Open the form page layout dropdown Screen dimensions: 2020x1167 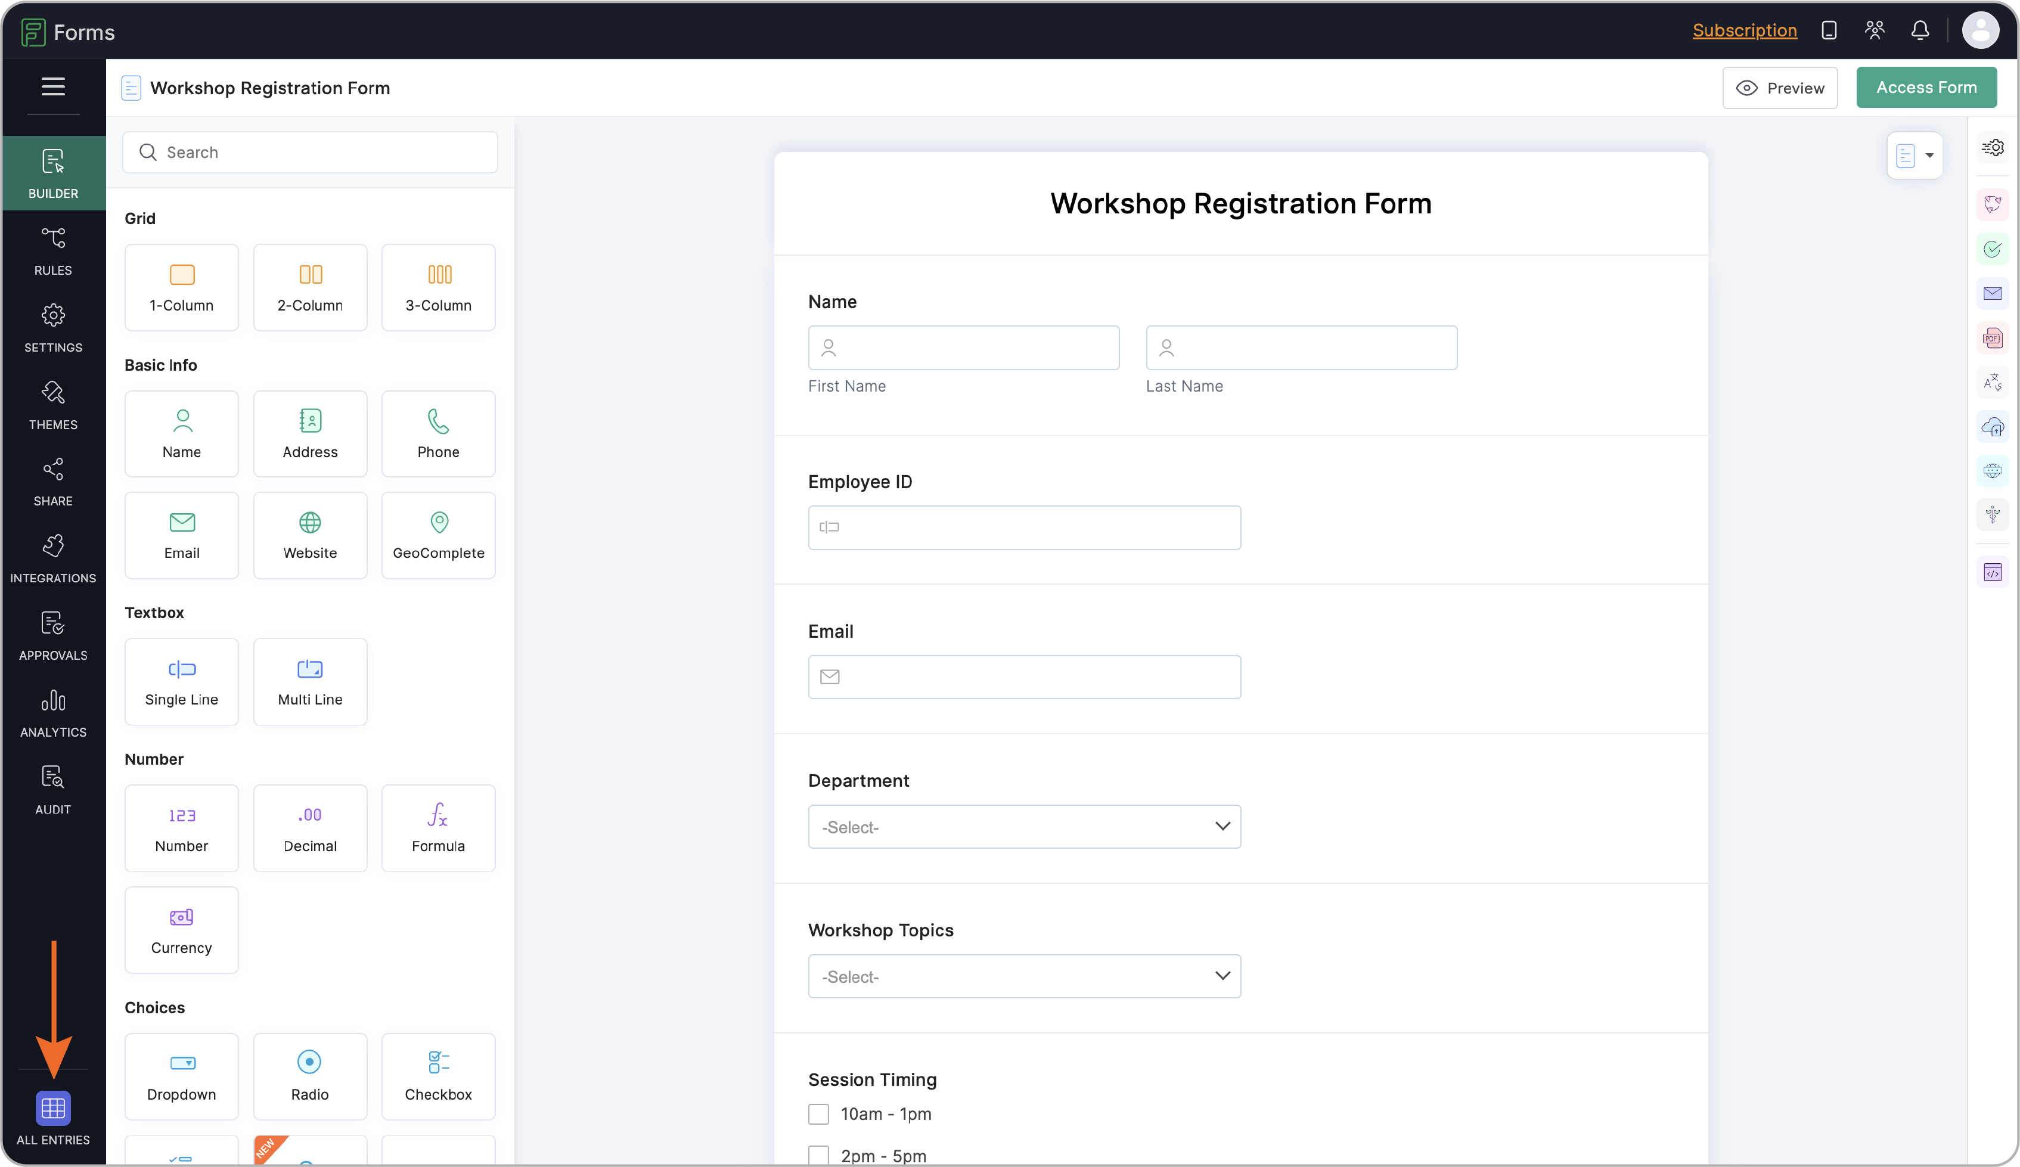1914,156
